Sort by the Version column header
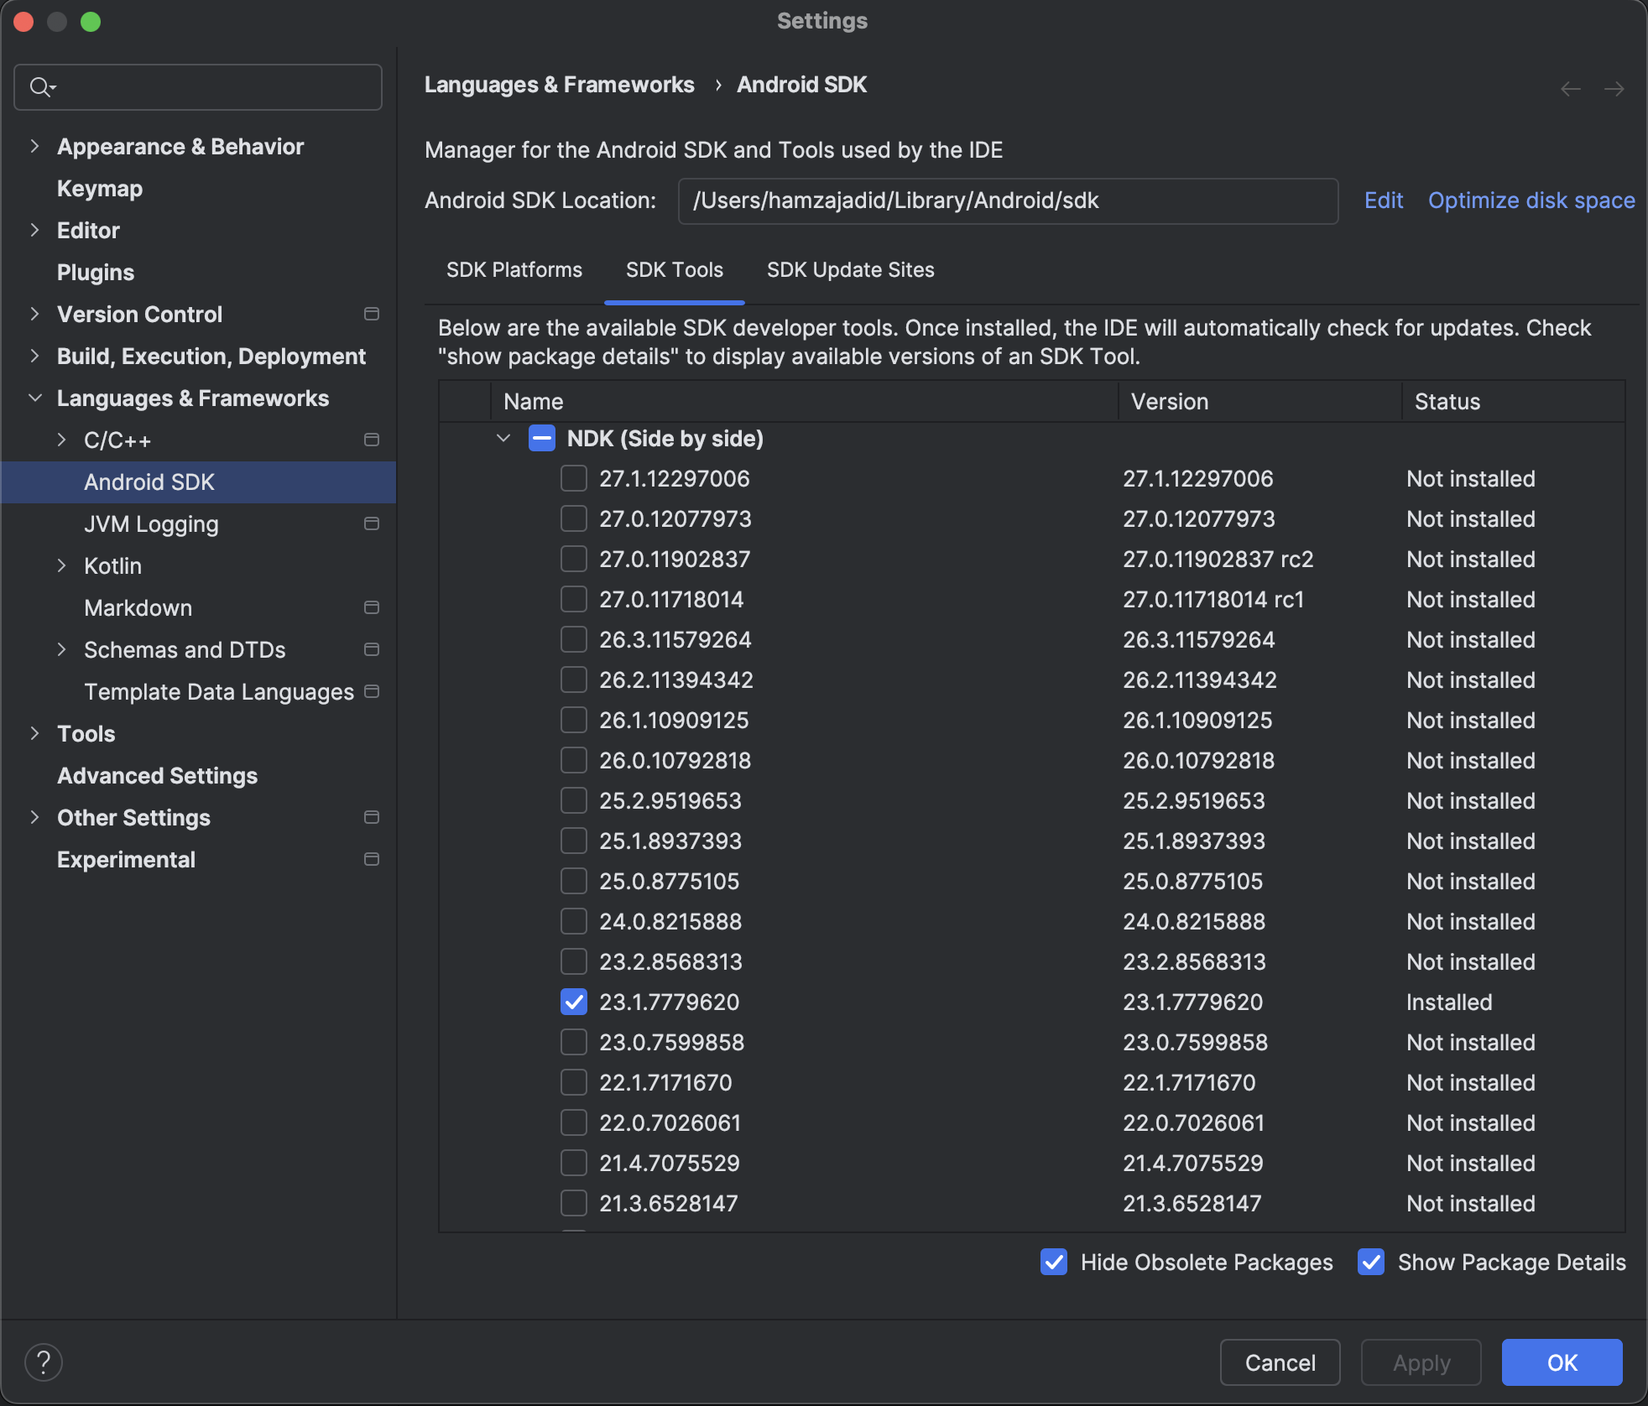This screenshot has width=1648, height=1406. coord(1259,401)
